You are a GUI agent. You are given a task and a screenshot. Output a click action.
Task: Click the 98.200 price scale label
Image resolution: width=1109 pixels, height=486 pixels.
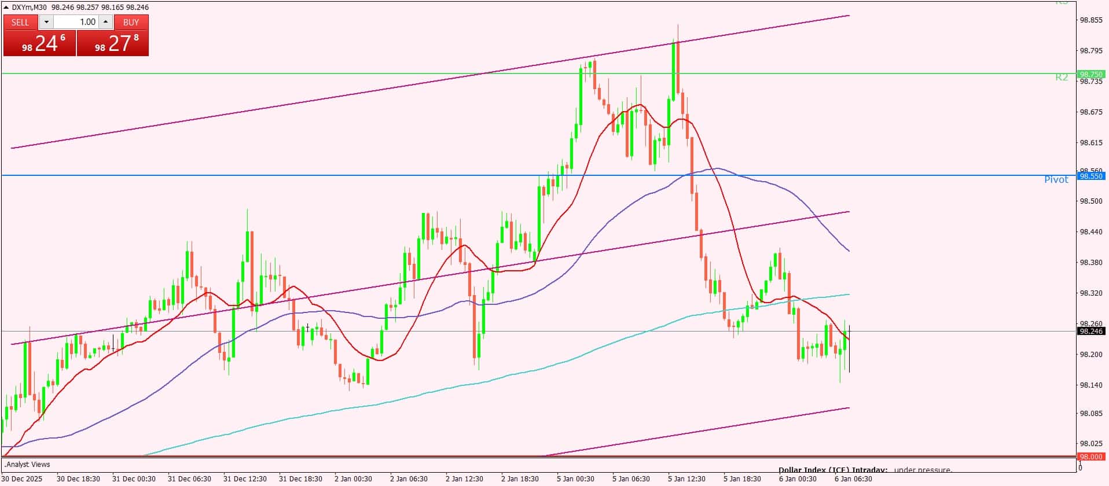[1091, 355]
